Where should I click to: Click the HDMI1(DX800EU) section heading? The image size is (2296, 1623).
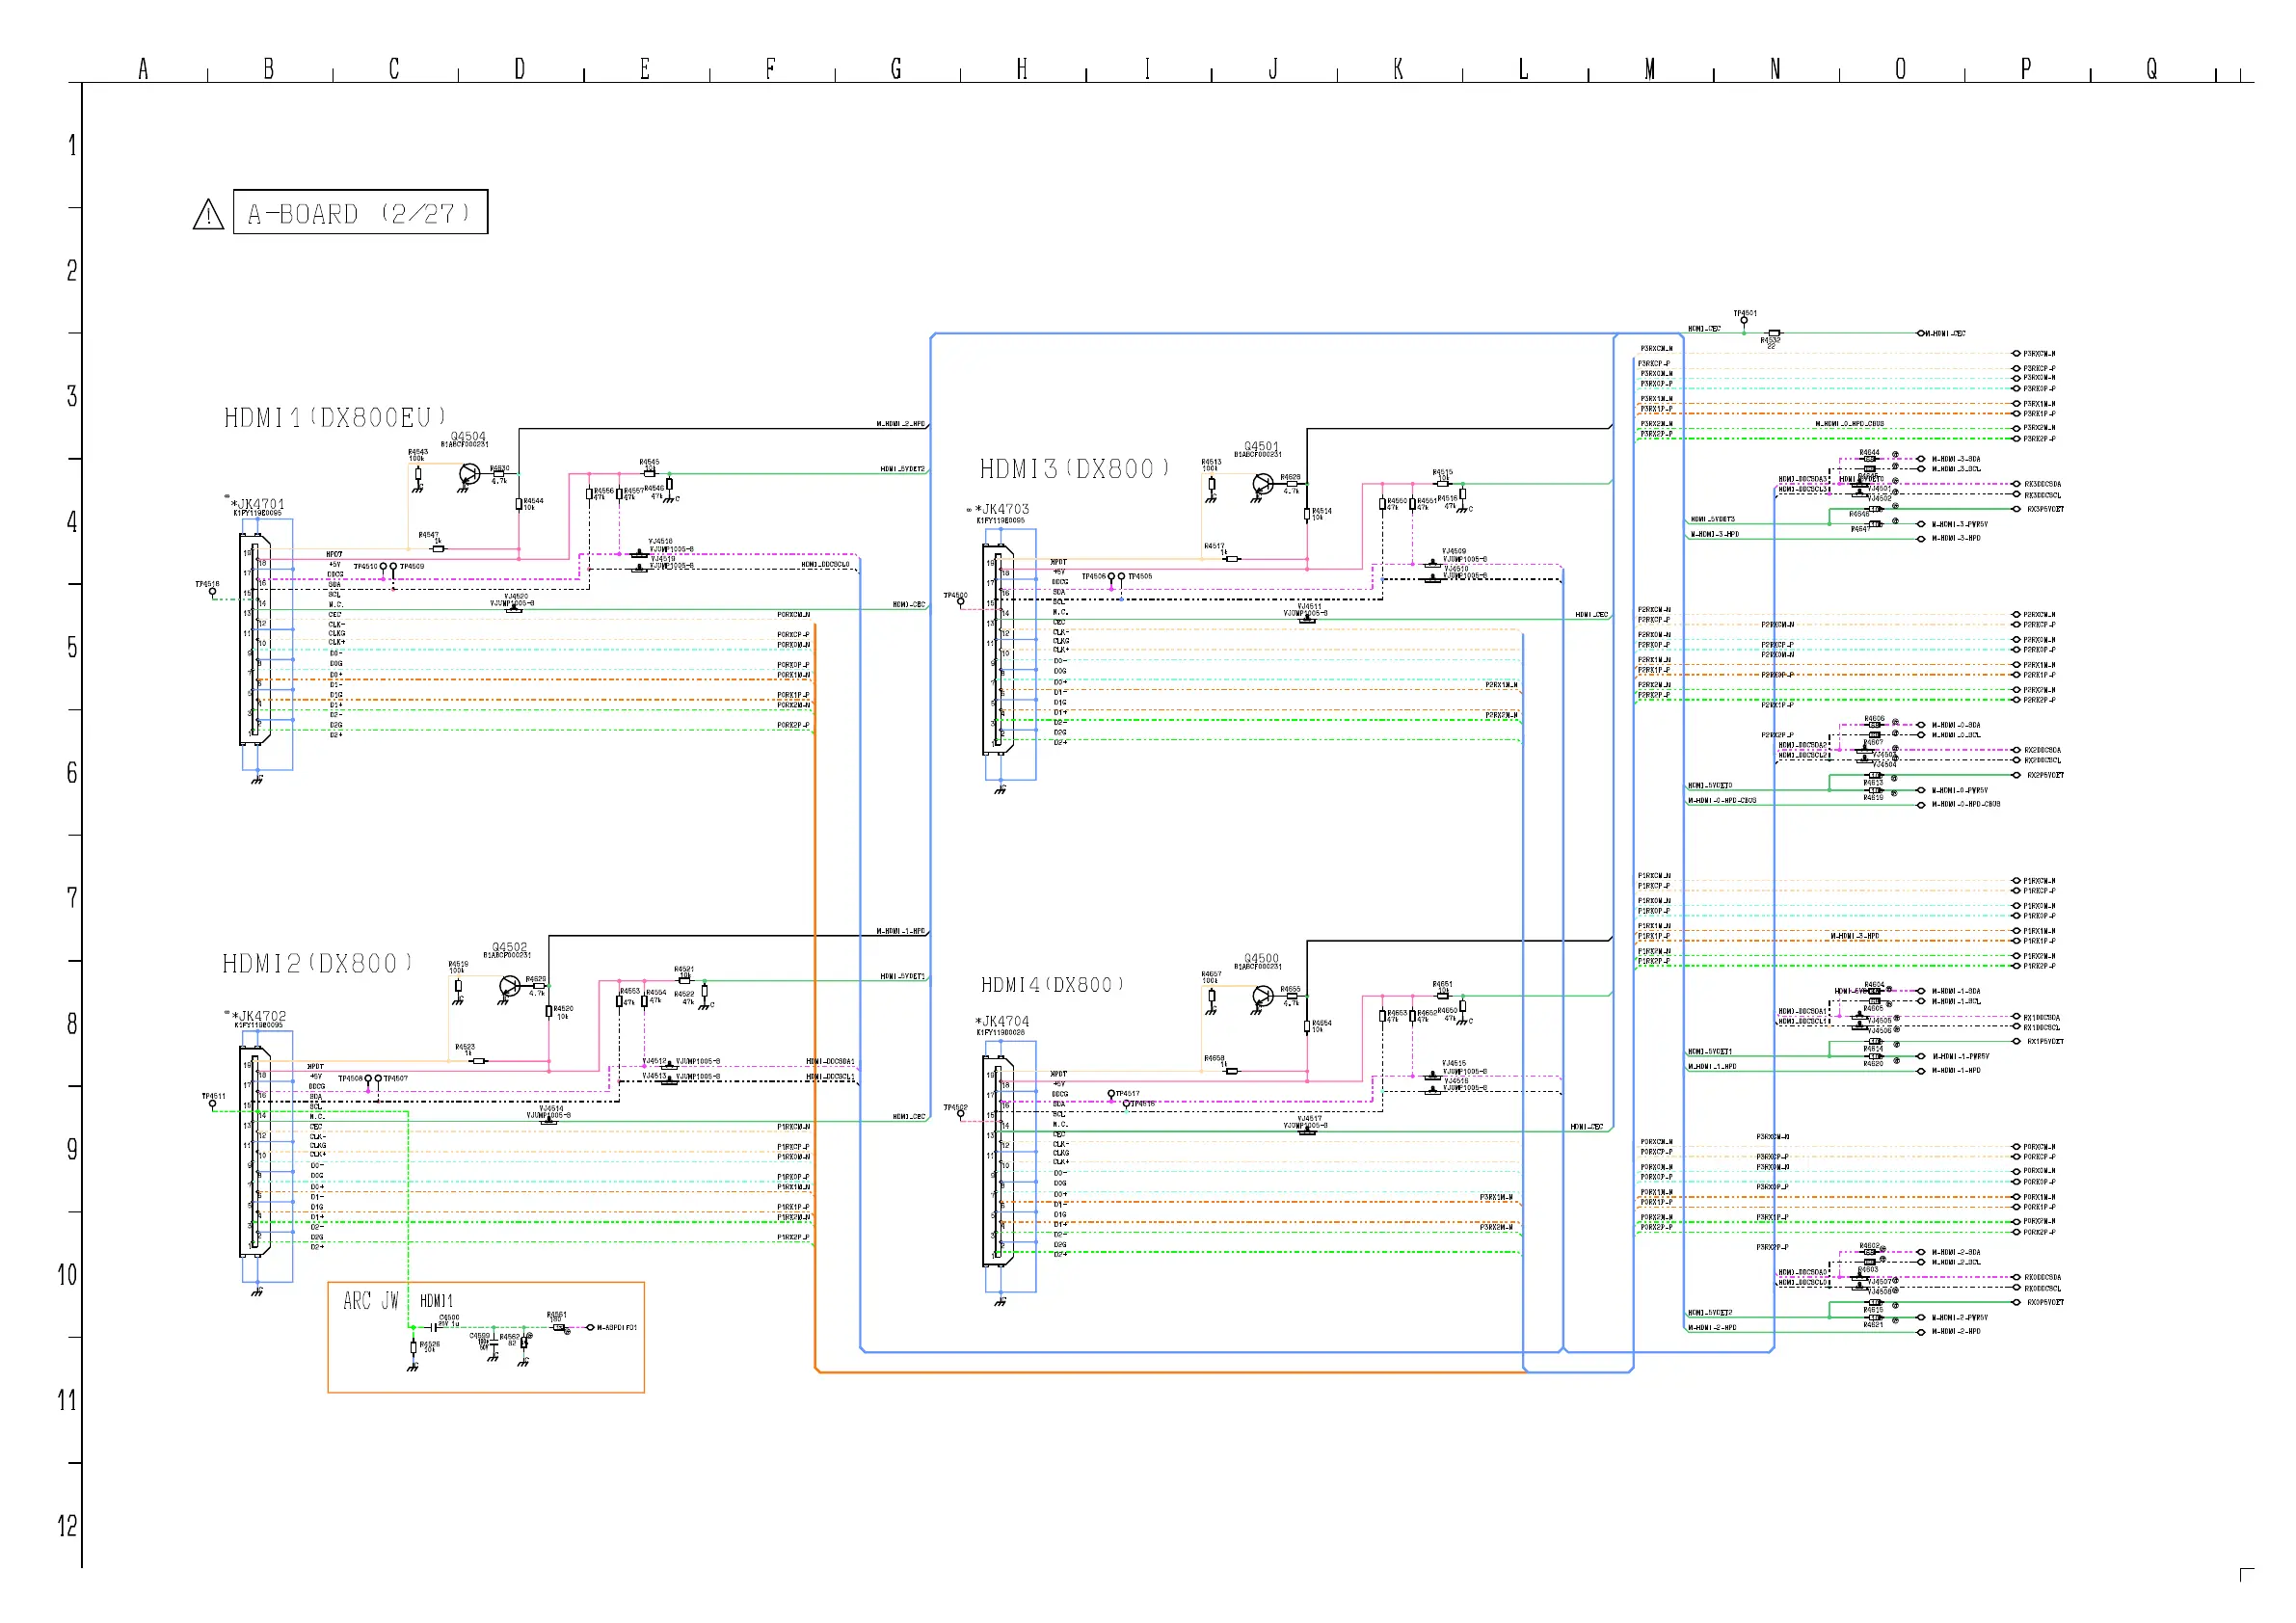(334, 418)
